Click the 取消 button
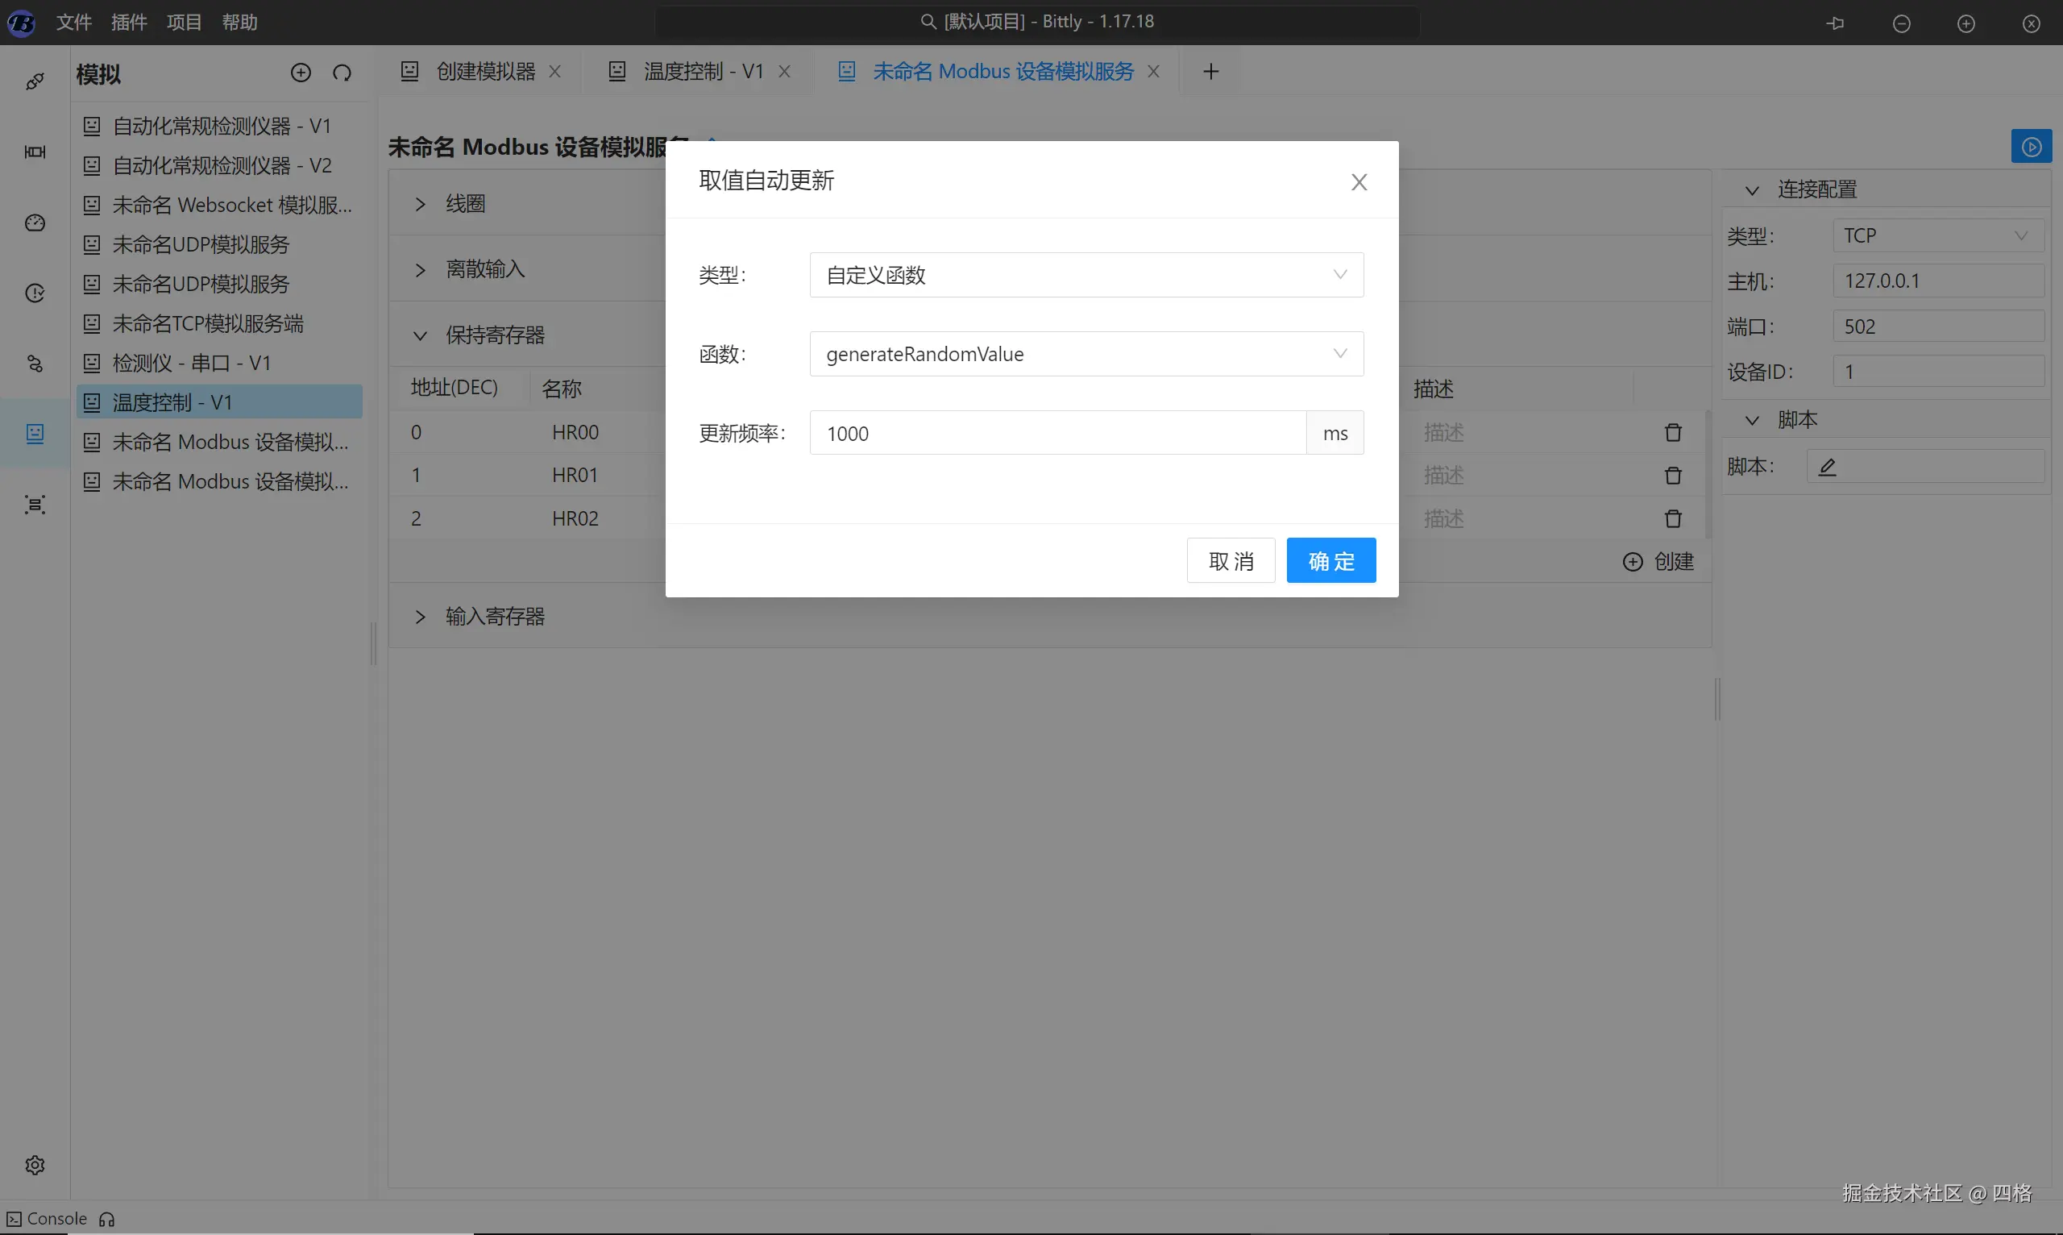The image size is (2063, 1235). pyautogui.click(x=1231, y=561)
